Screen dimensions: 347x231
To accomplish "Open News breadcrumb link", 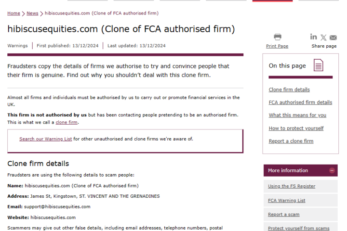I will pyautogui.click(x=32, y=13).
